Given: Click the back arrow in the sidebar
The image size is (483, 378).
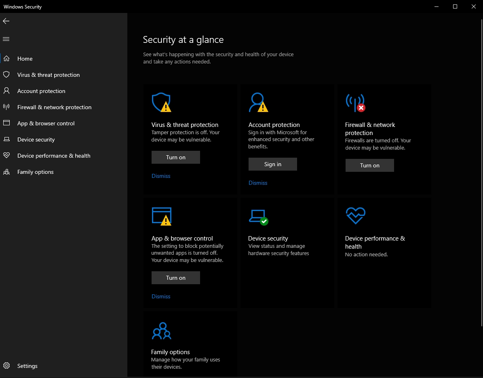Looking at the screenshot, I should 6,21.
